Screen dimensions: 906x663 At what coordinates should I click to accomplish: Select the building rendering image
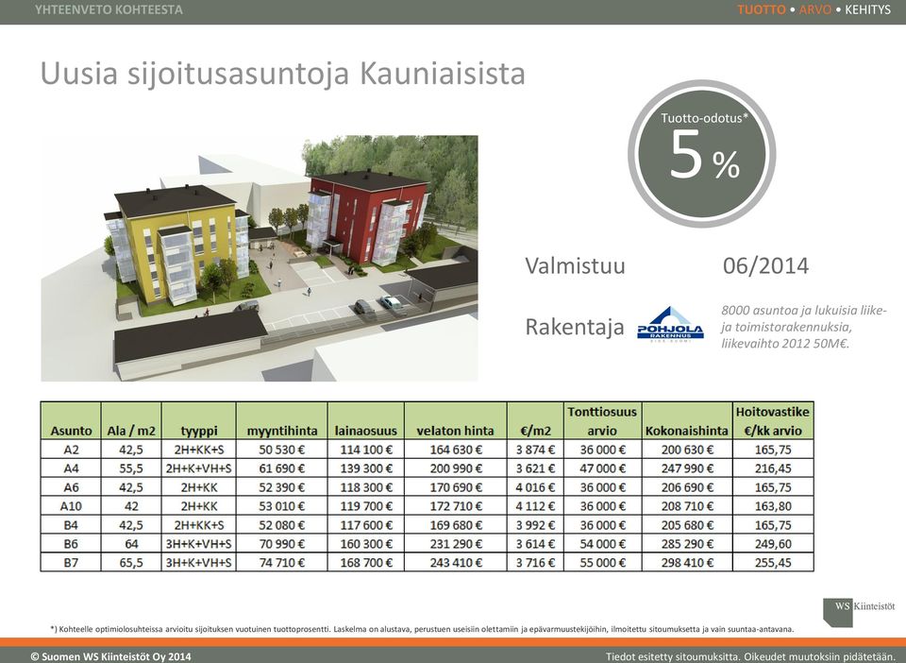click(260, 259)
